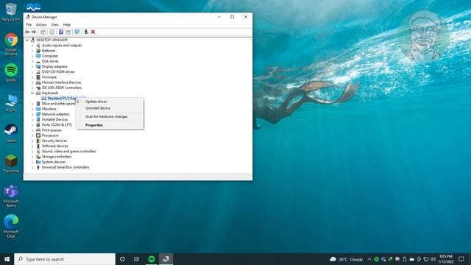This screenshot has height=265, width=471.
Task: Select IDE ATA/ATAPI controllers item
Action: [x=62, y=88]
